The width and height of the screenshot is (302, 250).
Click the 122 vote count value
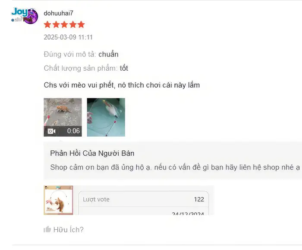click(x=199, y=199)
